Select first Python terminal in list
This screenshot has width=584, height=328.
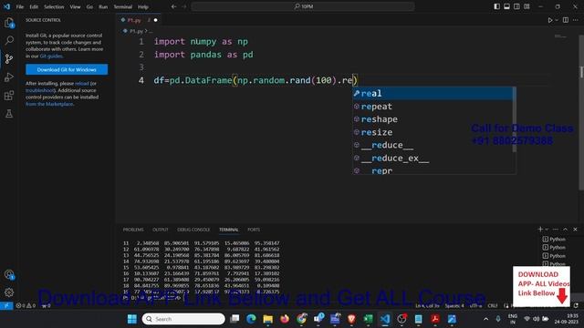[554, 239]
